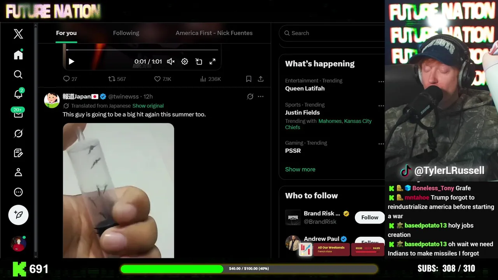The image size is (498, 280).
Task: Ask Grok about the 報道Japan post
Action: click(250, 96)
